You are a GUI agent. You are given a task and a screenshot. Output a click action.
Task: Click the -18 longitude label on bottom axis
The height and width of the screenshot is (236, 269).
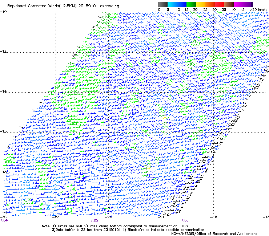tap(213, 217)
